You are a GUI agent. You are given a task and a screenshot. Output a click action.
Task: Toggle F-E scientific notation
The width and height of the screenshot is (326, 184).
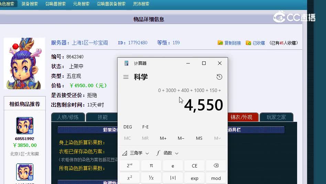[145, 127]
